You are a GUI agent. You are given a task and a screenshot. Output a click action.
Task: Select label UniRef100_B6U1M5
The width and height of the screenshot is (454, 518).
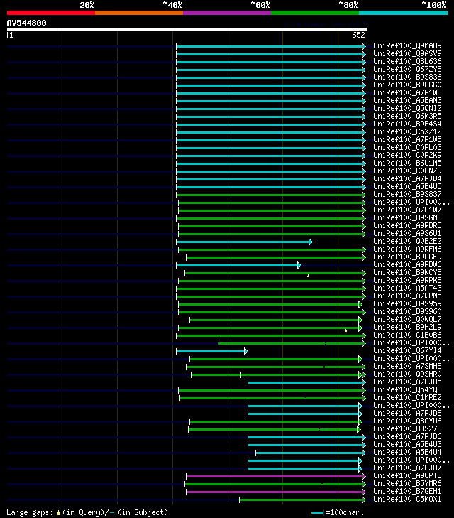(x=407, y=163)
